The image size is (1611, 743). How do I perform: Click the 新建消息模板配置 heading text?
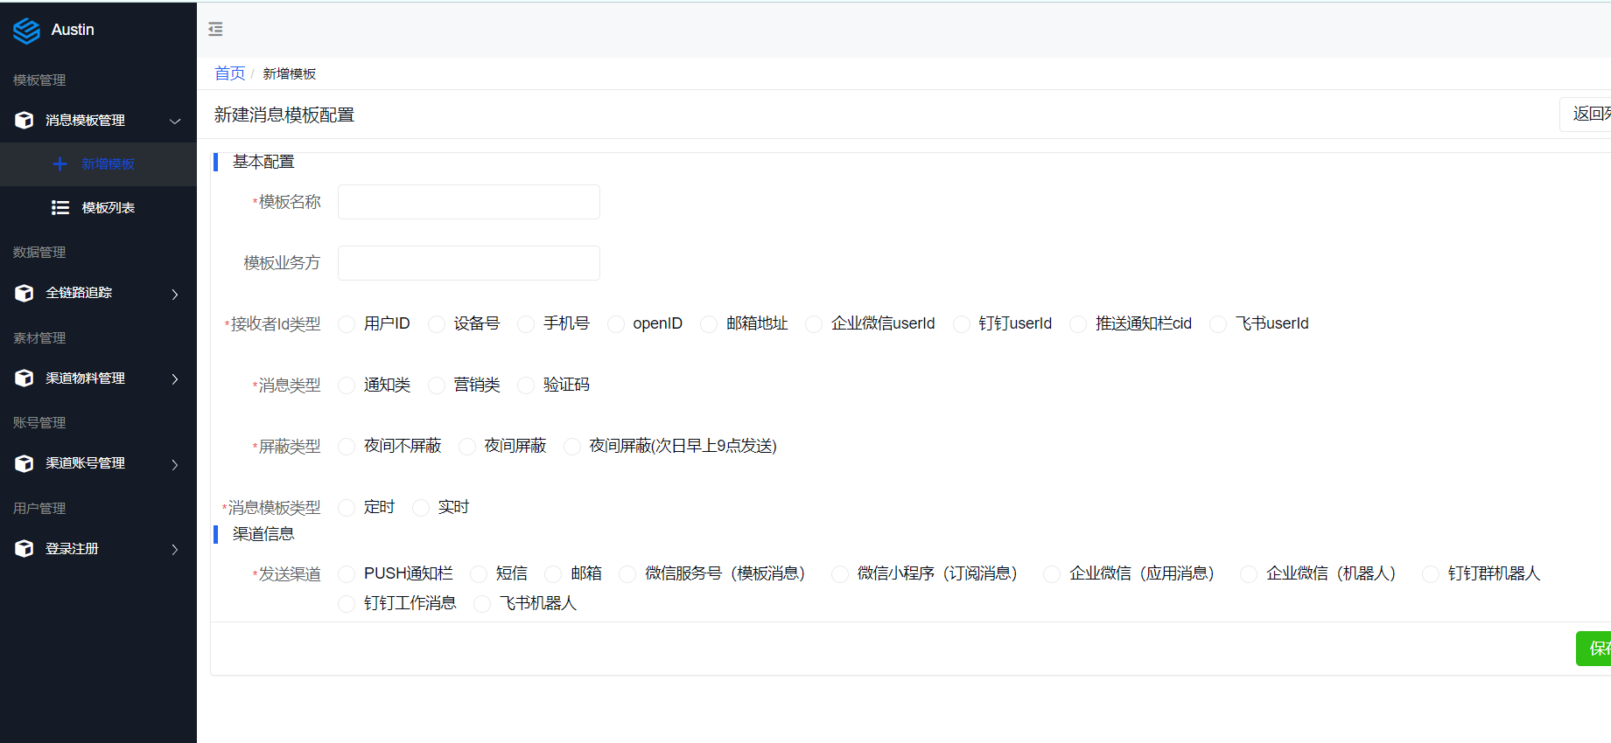pyautogui.click(x=284, y=115)
